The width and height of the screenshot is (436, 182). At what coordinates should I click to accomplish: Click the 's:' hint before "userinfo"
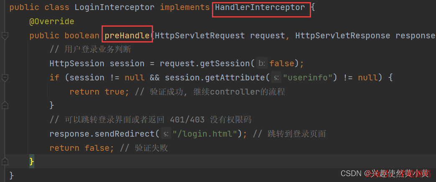276,78
